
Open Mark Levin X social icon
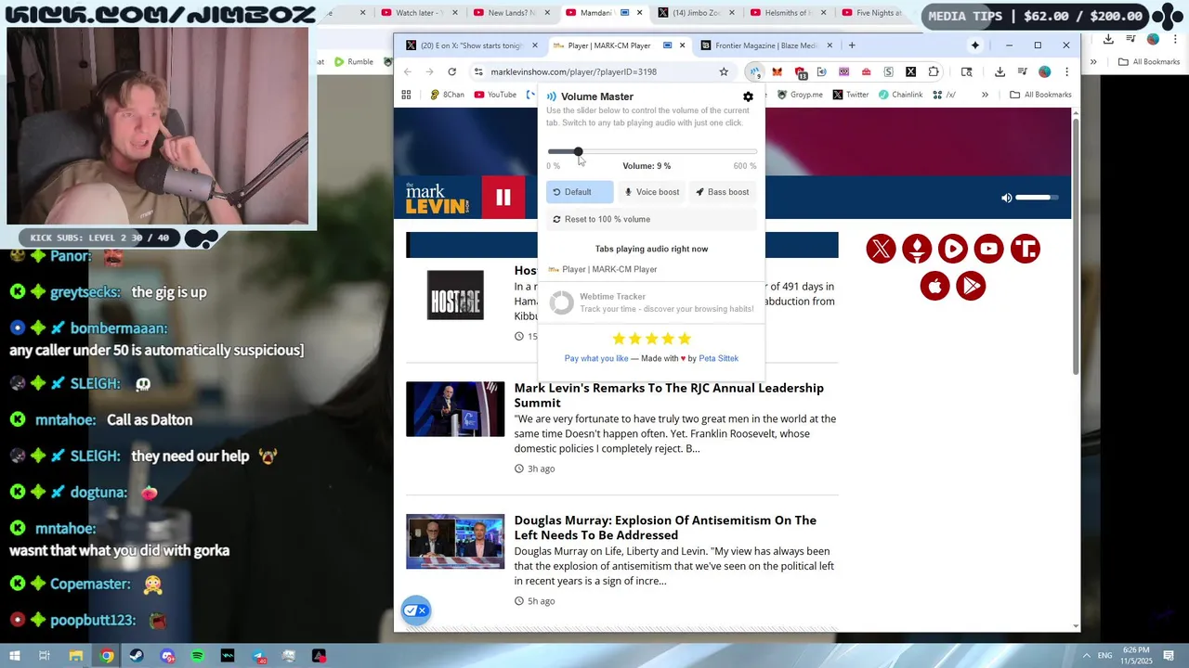[882, 249]
